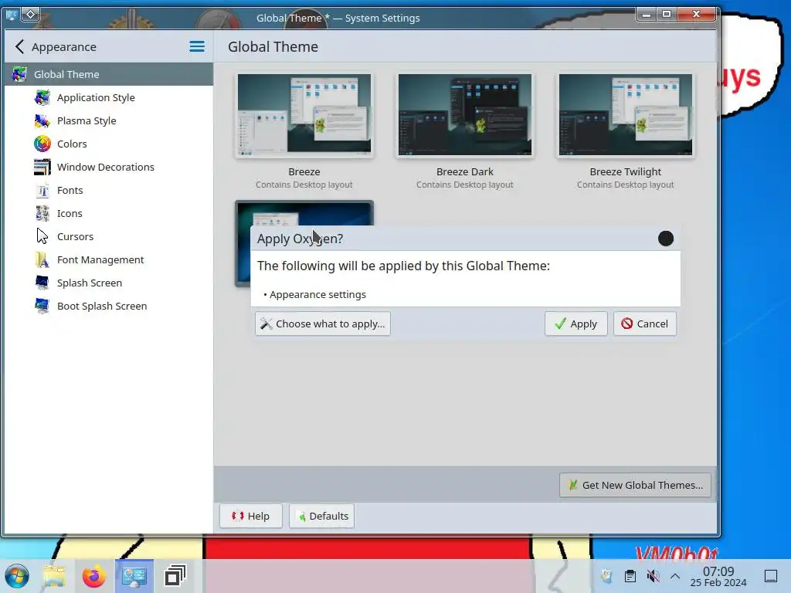Click the Splash Screen icon
The width and height of the screenshot is (791, 593).
point(42,283)
